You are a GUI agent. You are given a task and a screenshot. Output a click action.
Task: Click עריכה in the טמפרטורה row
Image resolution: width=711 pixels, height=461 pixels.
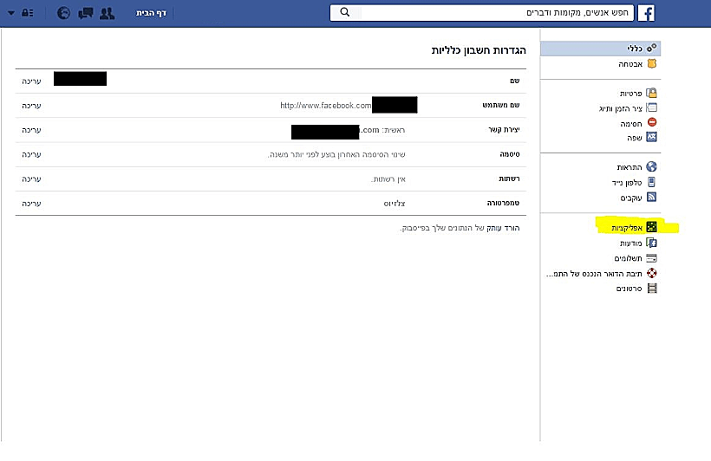[x=31, y=203]
